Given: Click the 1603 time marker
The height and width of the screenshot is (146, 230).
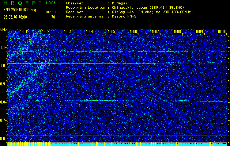Looking at the screenshot, I should 68,32.
